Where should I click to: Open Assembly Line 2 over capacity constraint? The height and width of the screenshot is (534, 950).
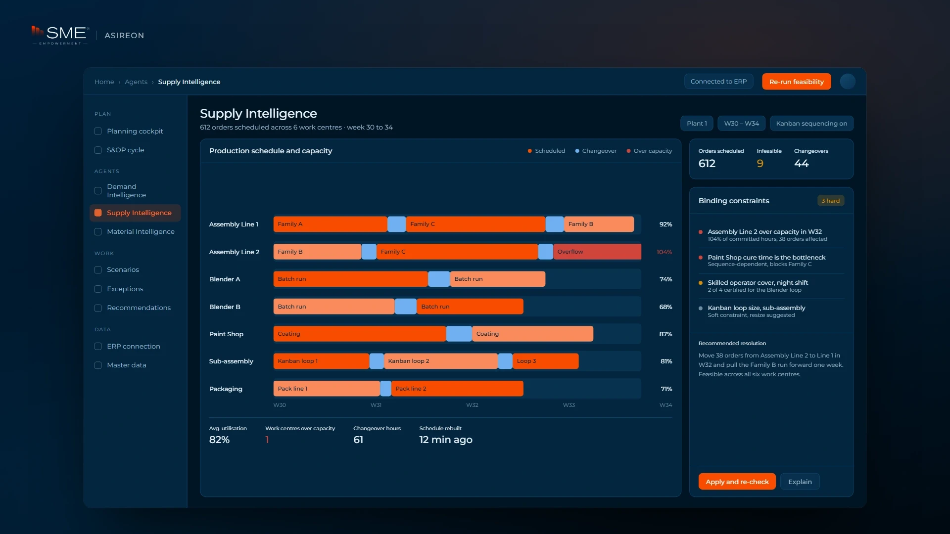771,235
